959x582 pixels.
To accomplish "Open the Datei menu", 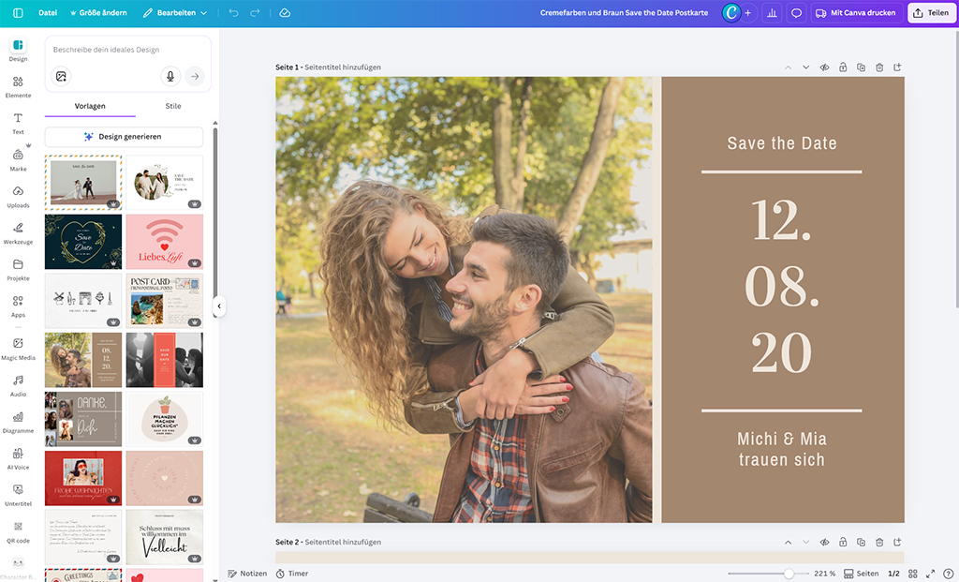I will tap(48, 13).
